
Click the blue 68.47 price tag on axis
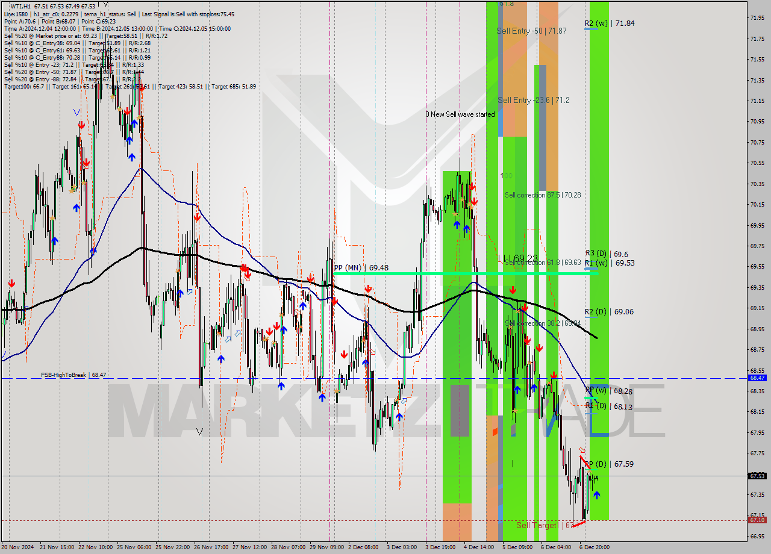(x=757, y=378)
